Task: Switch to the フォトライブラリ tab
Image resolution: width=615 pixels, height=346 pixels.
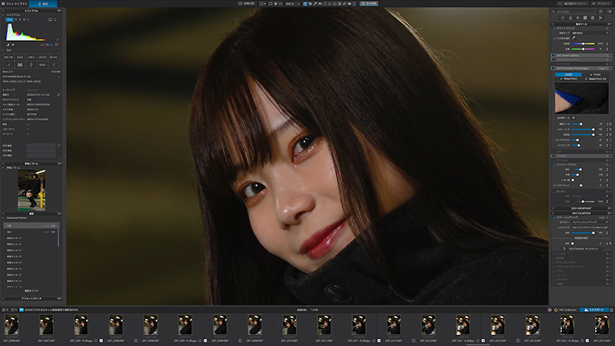Action: [15, 4]
